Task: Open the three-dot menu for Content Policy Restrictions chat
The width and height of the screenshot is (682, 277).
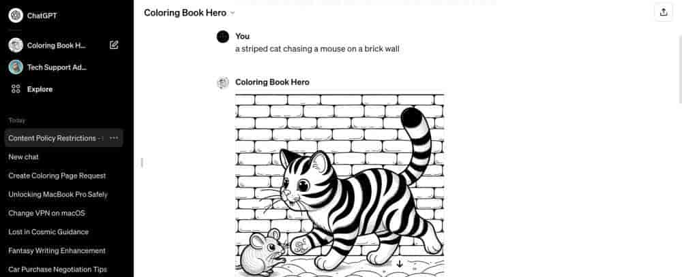Action: pyautogui.click(x=114, y=138)
